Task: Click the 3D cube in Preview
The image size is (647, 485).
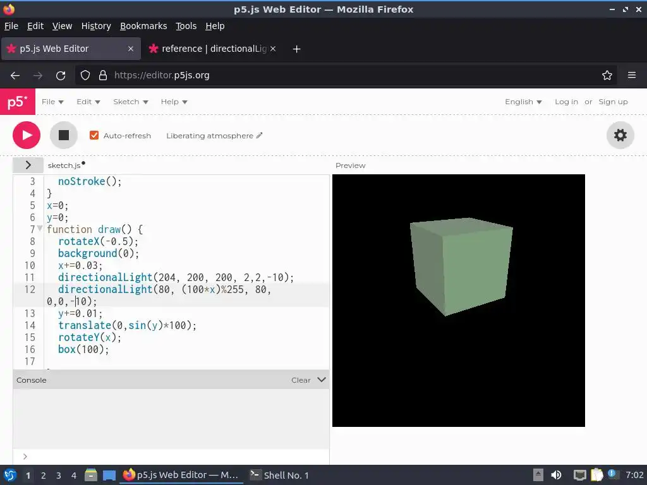Action: coord(461,266)
